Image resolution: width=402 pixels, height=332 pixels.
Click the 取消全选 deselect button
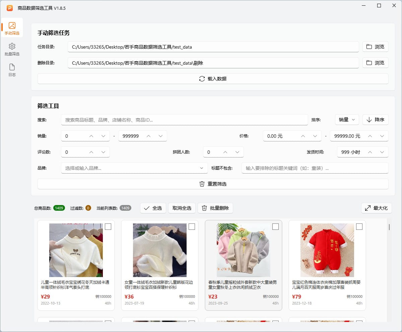pos(182,208)
